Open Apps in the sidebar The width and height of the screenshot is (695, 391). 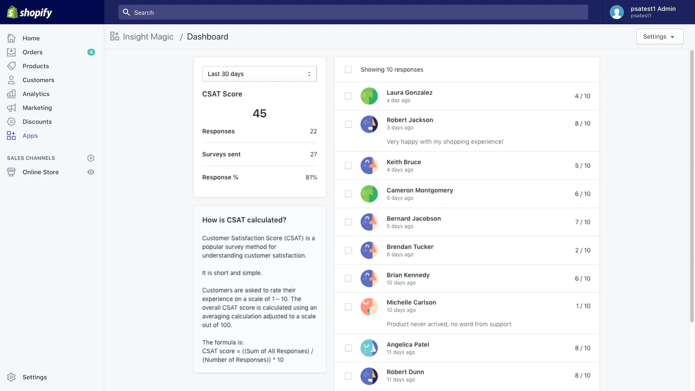click(x=30, y=136)
